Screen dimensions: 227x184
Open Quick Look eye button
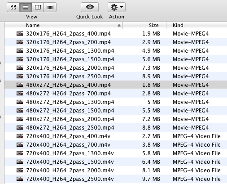[x=90, y=7]
